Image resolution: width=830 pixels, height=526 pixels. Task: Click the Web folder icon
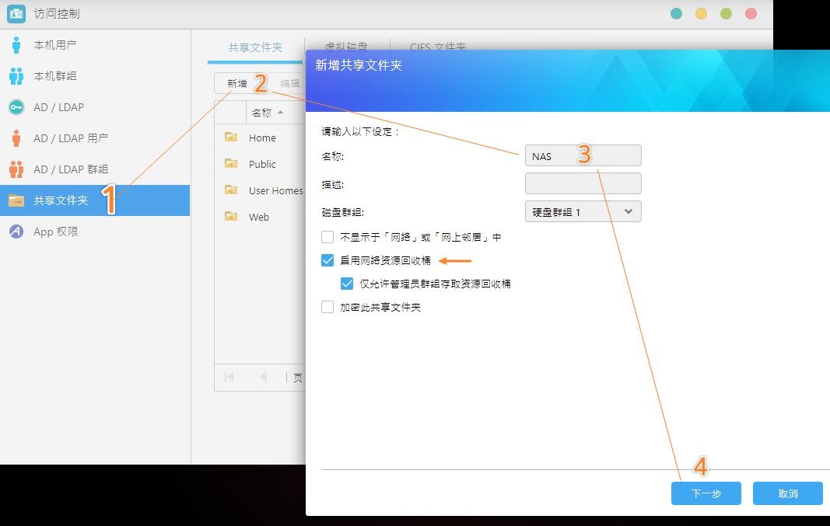click(231, 217)
